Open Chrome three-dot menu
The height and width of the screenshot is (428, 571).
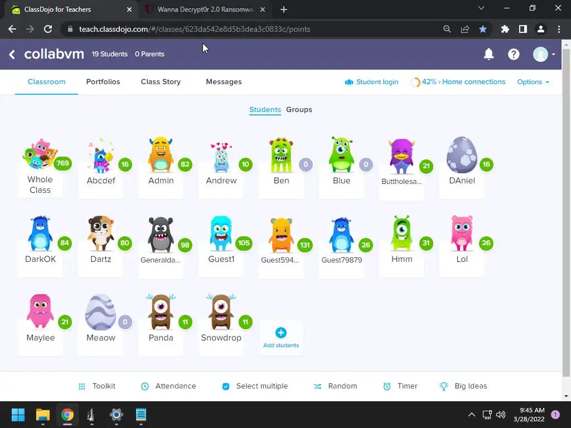point(559,29)
